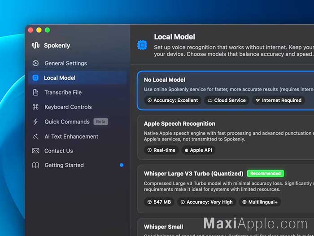The height and width of the screenshot is (236, 314).
Task: Select Whisper Large V3 Turbo (Quantized) card
Action: pyautogui.click(x=226, y=189)
